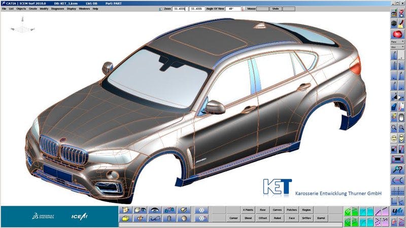This screenshot has height=228, width=406.
Task: Open the Display menu
Action: pos(72,9)
